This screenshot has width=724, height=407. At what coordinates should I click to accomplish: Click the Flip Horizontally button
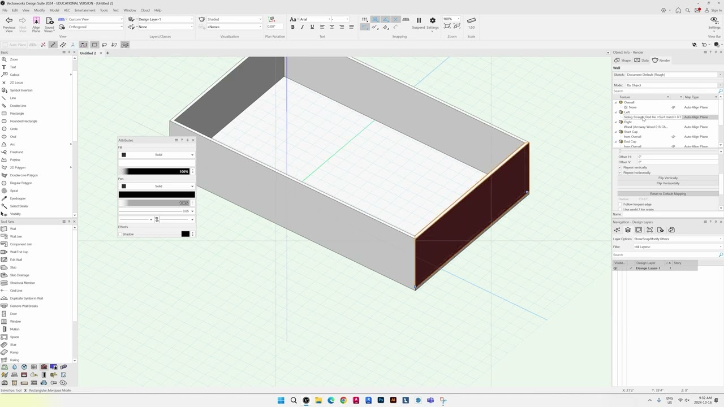[x=668, y=183]
